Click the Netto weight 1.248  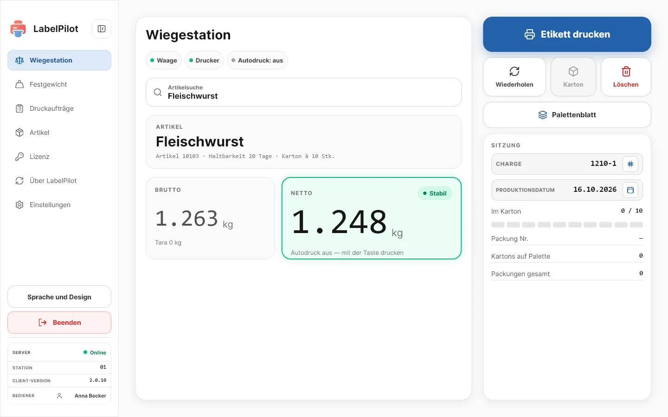(339, 222)
